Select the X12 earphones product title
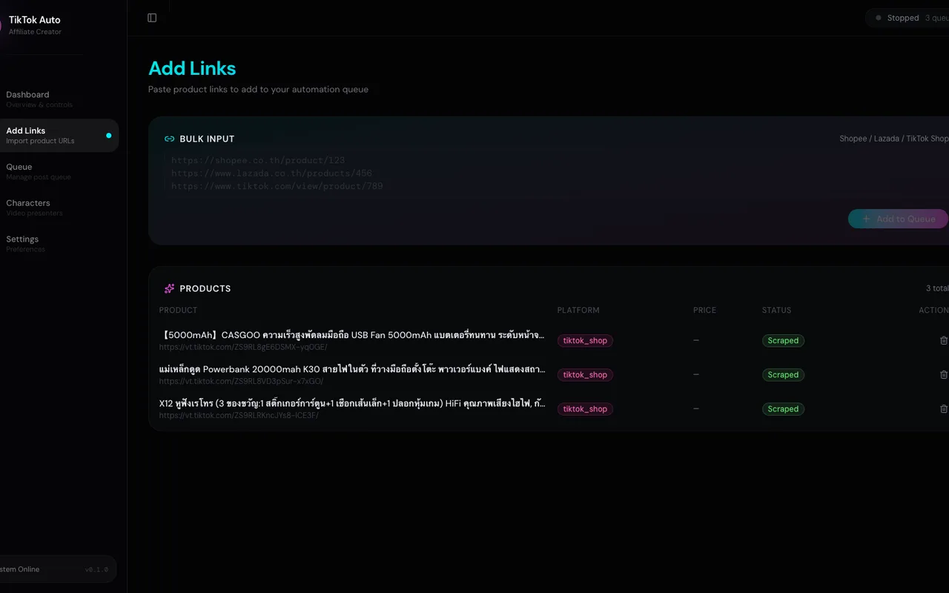The height and width of the screenshot is (593, 949). point(352,403)
